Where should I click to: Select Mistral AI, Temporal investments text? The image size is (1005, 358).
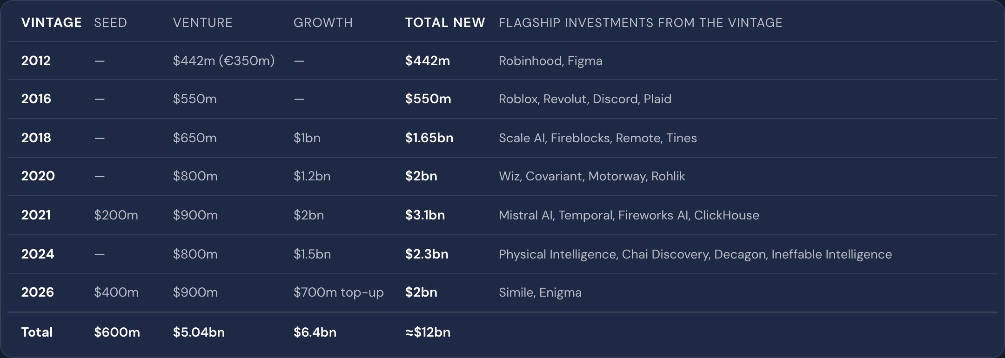[629, 215]
